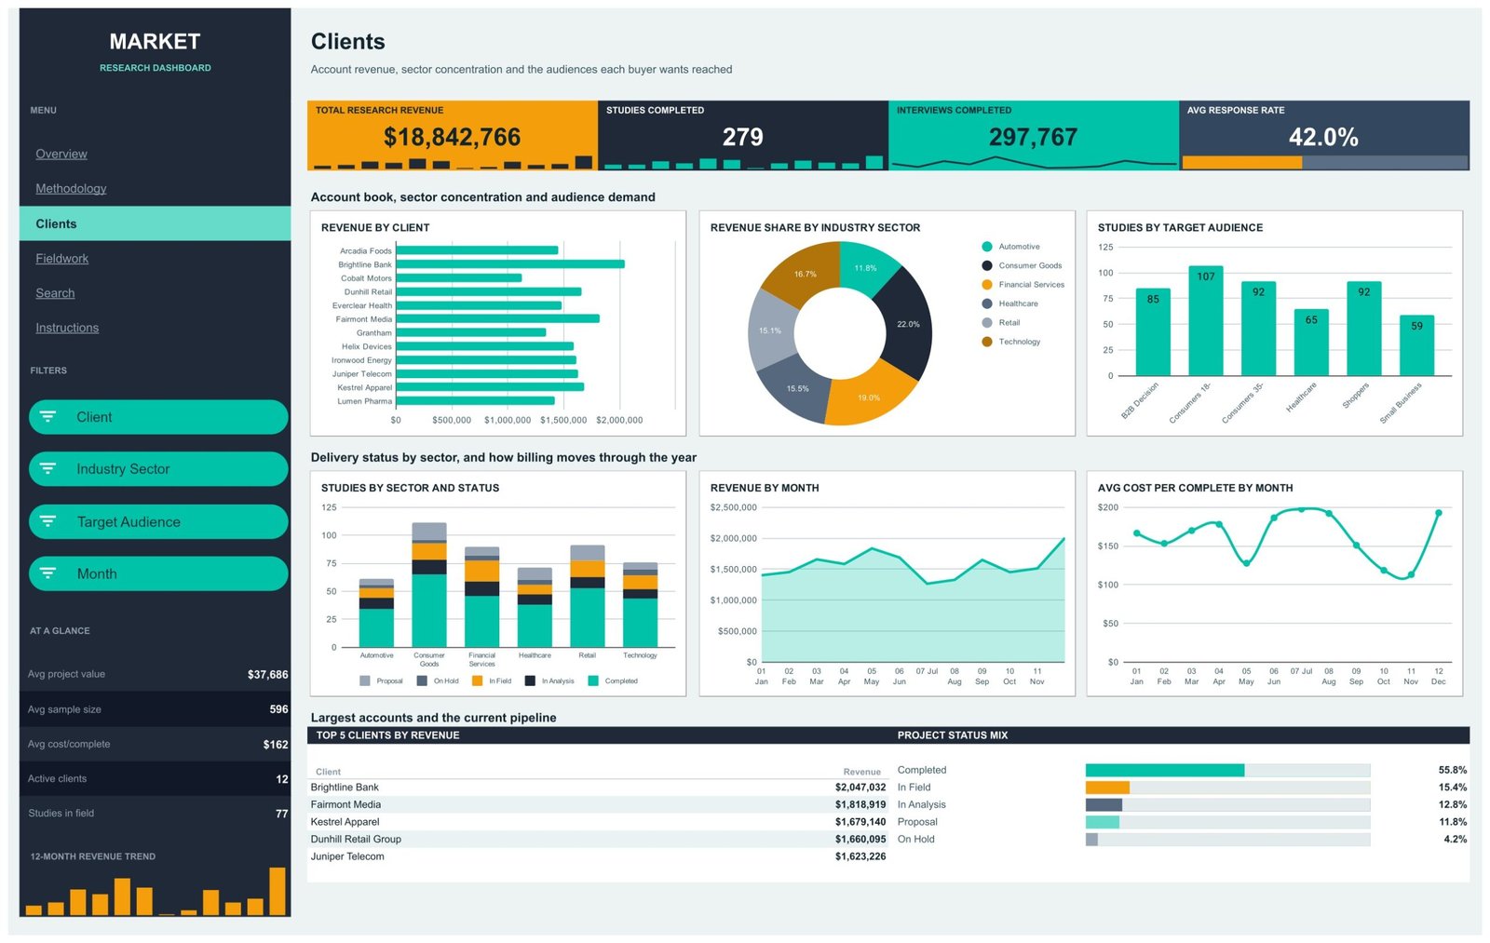This screenshot has height=943, width=1490.
Task: Click the Studies in field value 77
Action: coord(282,814)
